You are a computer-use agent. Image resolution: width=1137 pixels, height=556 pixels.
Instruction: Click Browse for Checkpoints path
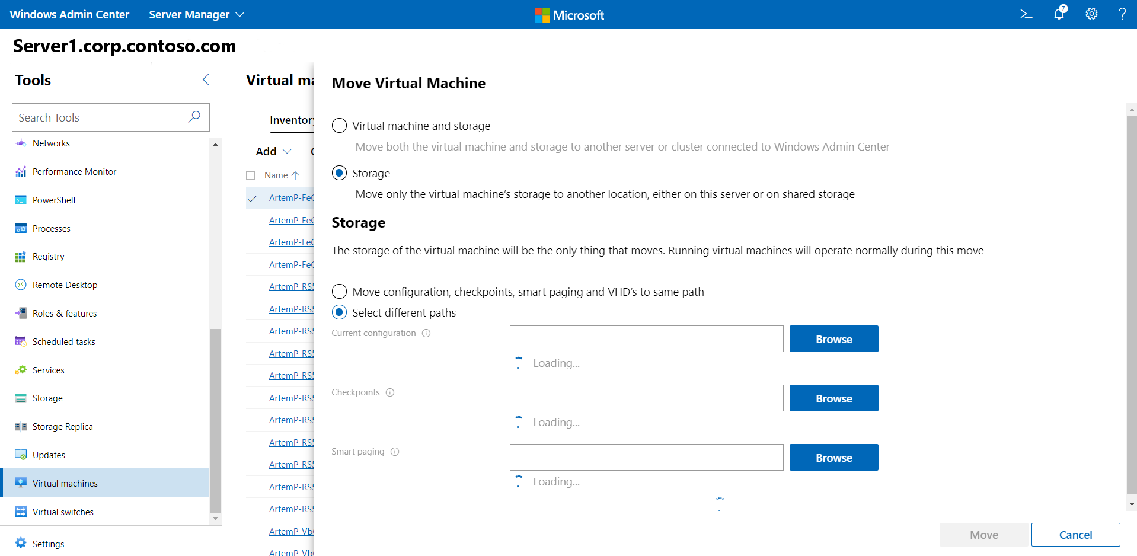coord(833,398)
